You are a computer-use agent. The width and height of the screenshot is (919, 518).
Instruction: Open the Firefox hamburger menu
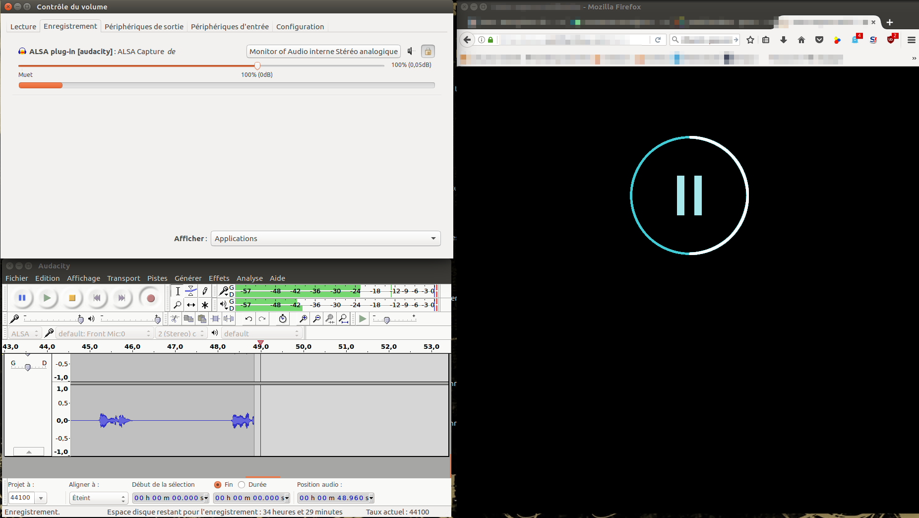pos(911,40)
